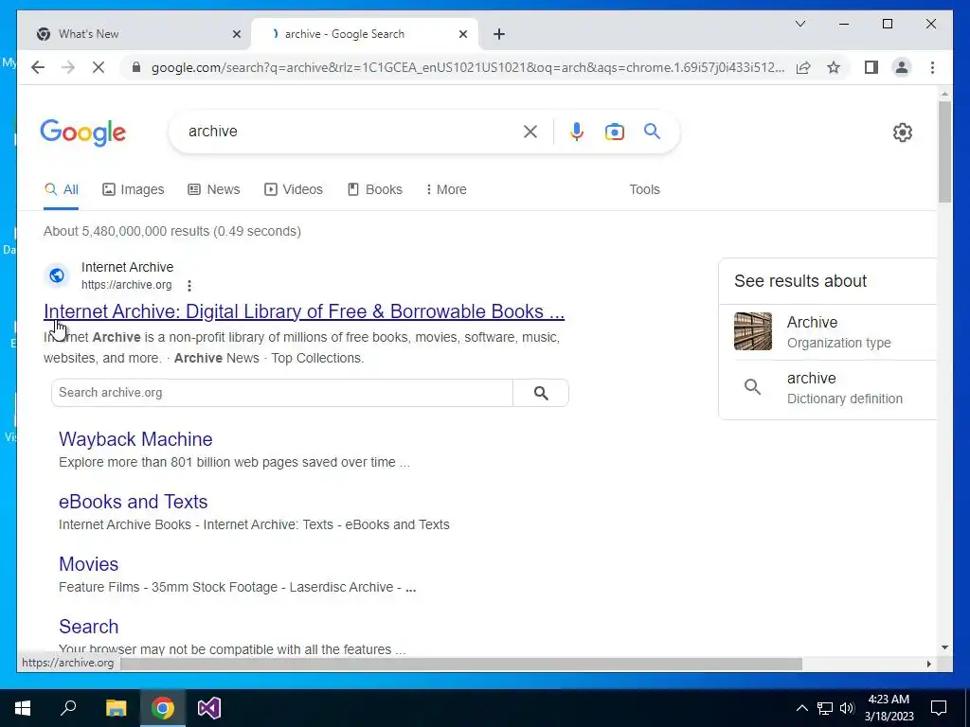Open Chrome three-dot menu
The width and height of the screenshot is (970, 727).
(x=932, y=67)
